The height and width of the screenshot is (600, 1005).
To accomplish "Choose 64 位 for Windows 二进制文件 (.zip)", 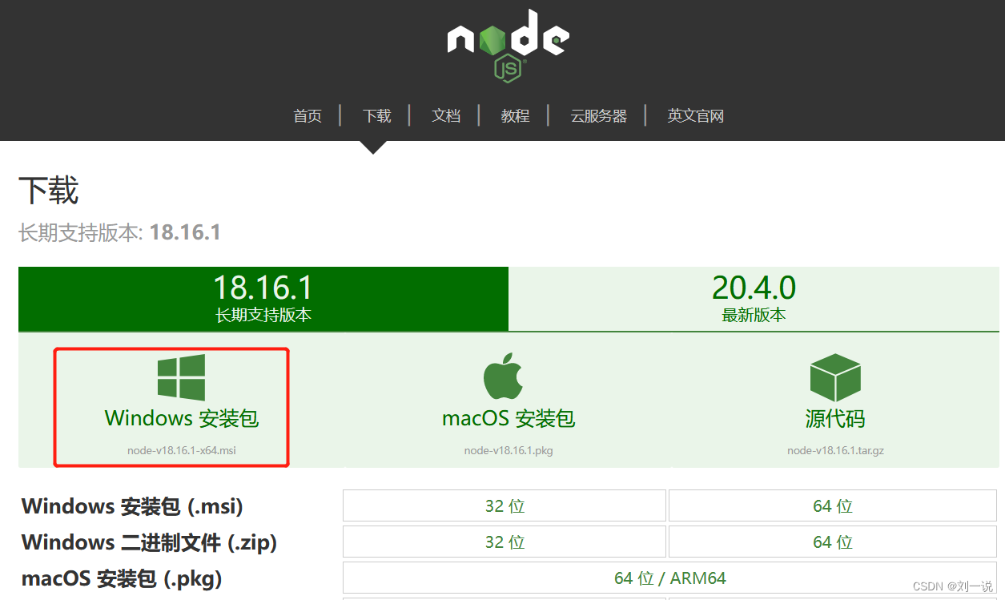I will pos(833,542).
